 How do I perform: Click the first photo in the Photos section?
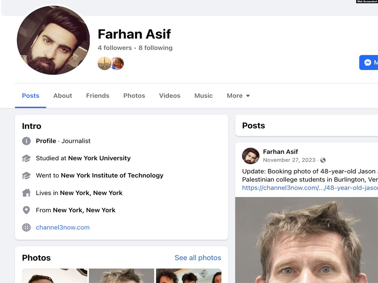(x=54, y=276)
